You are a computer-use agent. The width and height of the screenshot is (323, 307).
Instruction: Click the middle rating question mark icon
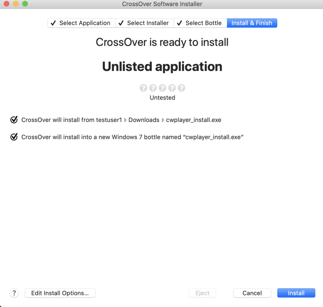pyautogui.click(x=162, y=88)
